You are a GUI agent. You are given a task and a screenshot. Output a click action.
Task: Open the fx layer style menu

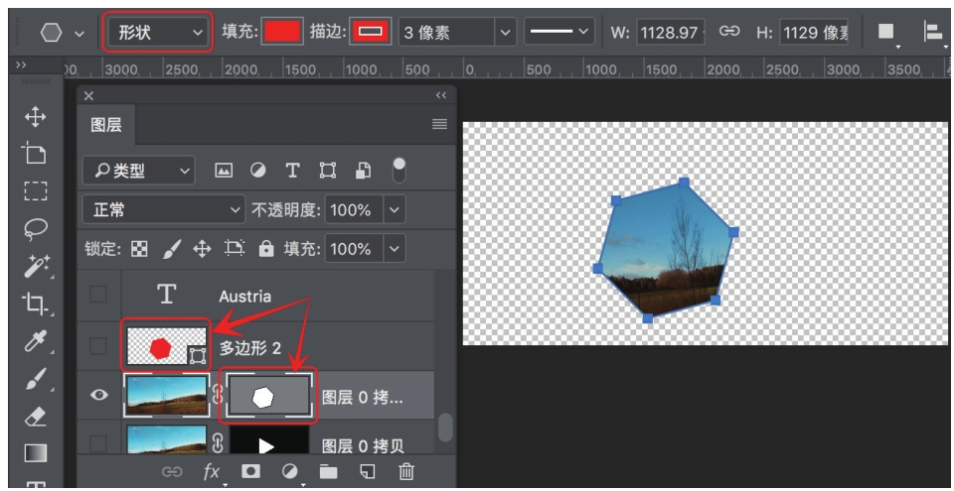click(211, 471)
